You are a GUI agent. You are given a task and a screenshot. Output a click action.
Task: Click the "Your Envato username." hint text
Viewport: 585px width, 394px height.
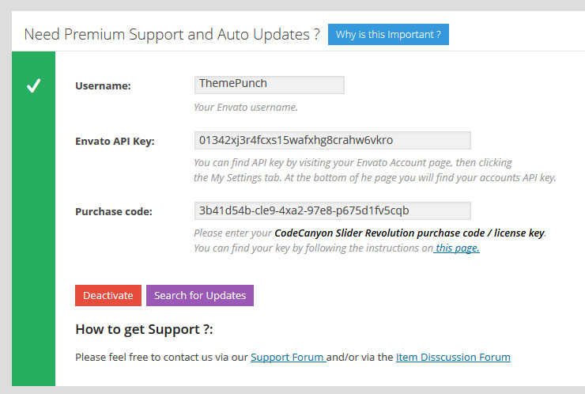(x=246, y=107)
